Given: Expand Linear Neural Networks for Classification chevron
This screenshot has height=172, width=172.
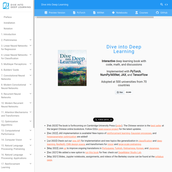Looking at the screenshot, I should [x=31, y=55].
